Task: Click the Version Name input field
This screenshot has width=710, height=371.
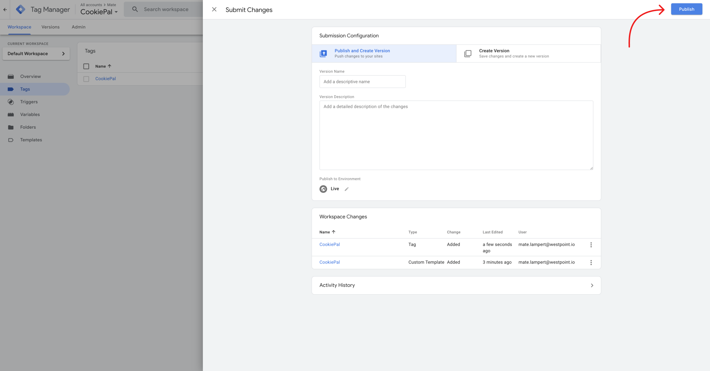Action: pyautogui.click(x=362, y=82)
